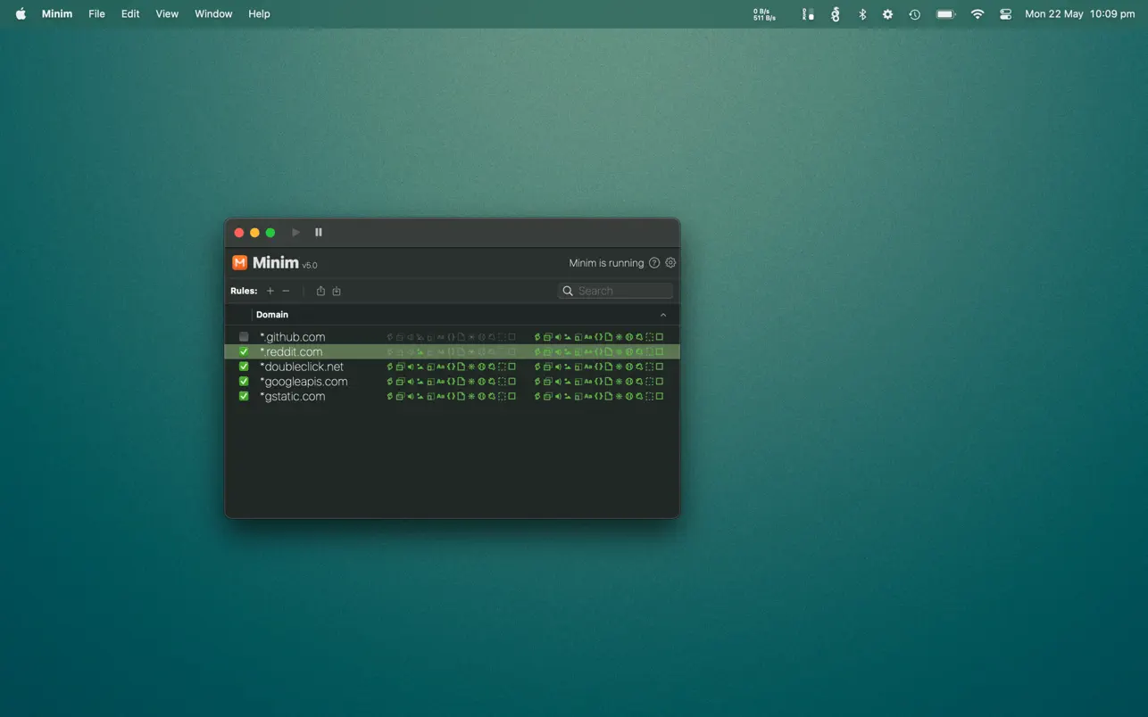The height and width of the screenshot is (717, 1148).
Task: Click the import rules icon
Action: pyautogui.click(x=337, y=291)
